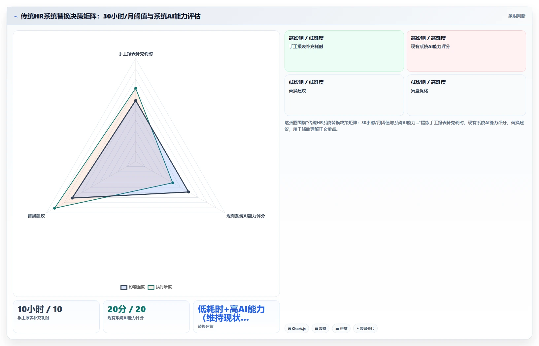Image resolution: width=539 pixels, height=346 pixels.
Task: Click 复盘优化 text in the quadrant card
Action: (420, 91)
